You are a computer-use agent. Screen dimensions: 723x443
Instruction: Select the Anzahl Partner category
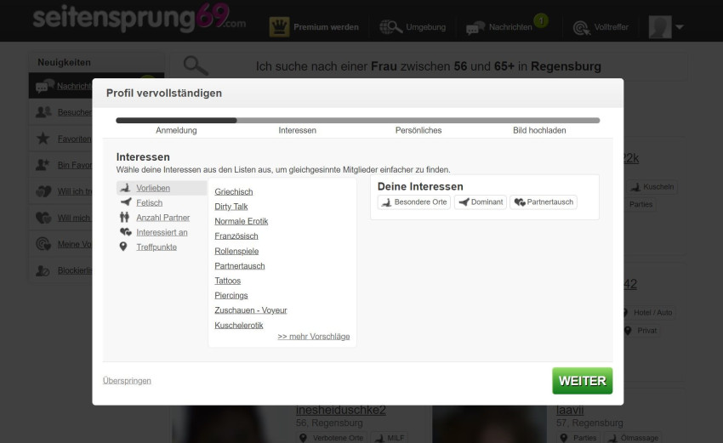point(162,218)
